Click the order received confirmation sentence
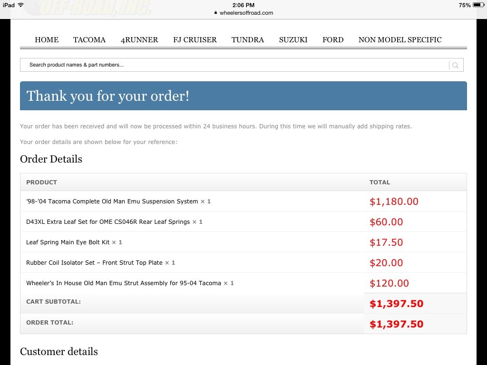Viewport: 487px width, 365px height. (x=215, y=126)
